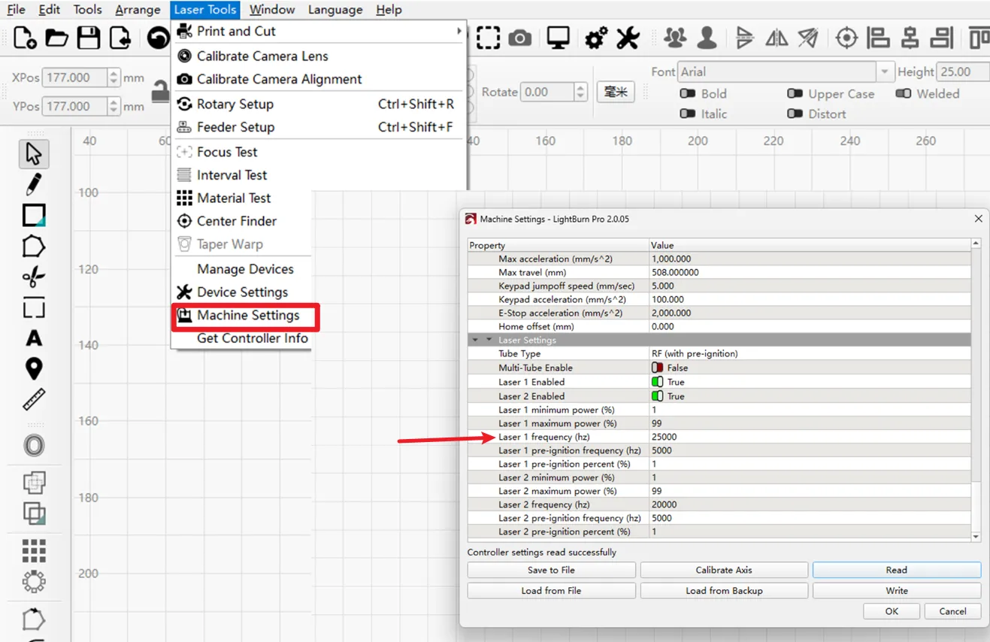The height and width of the screenshot is (642, 990).
Task: Expand the Print and Cut submenu
Action: click(x=317, y=32)
